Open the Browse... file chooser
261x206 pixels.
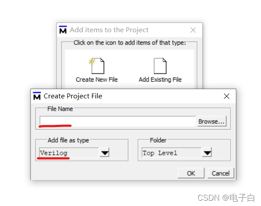coord(212,121)
